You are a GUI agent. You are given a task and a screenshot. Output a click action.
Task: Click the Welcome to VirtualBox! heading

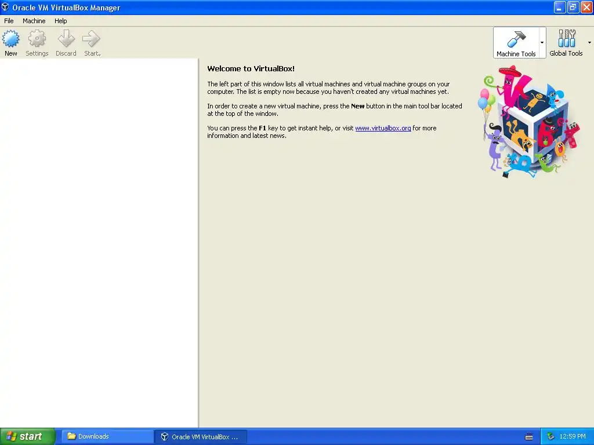click(x=251, y=68)
